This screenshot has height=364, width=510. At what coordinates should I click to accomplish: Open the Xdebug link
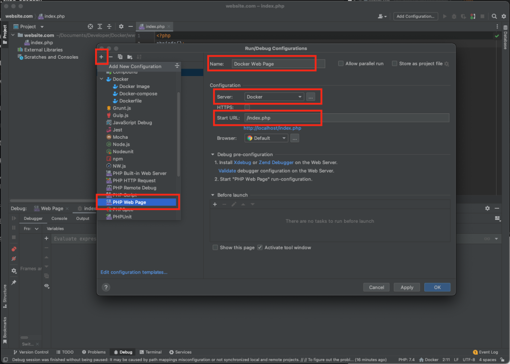point(243,162)
